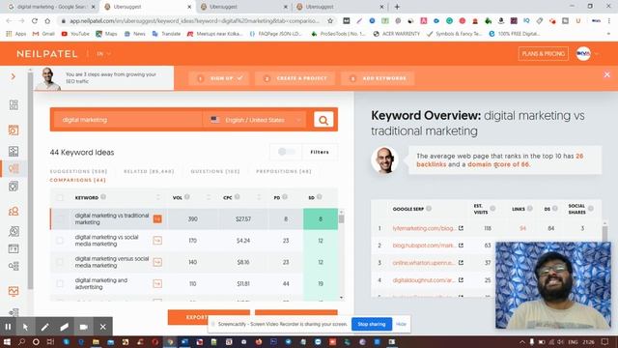The width and height of the screenshot is (618, 348).
Task: Click the info icon beside KEYWORD header
Action: tap(103, 197)
